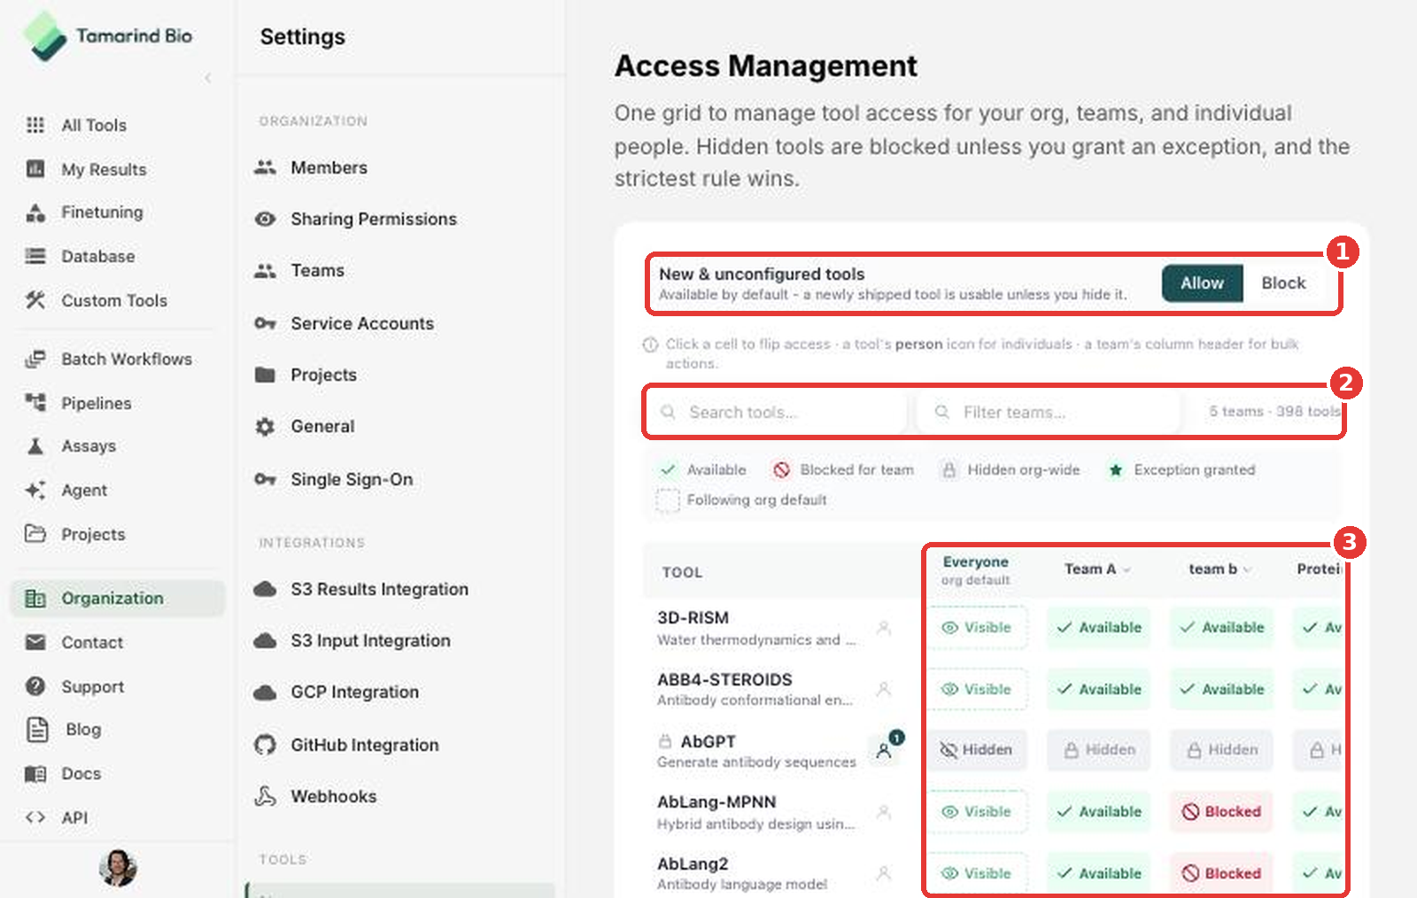Flip ABB4-STEROIDS team b Available cell
Screen dimensions: 1417x898
(1221, 689)
